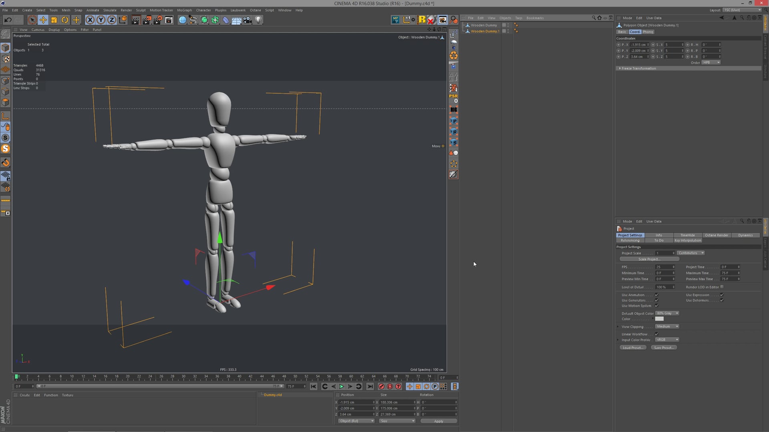Expand Freeze Transformation section

(x=620, y=68)
